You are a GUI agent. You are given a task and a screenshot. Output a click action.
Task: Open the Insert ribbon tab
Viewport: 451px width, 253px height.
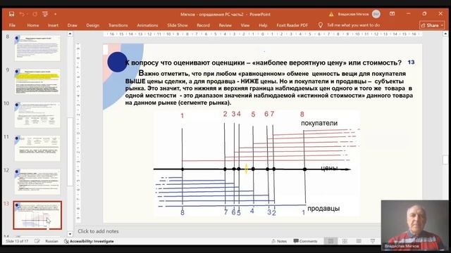coord(53,25)
